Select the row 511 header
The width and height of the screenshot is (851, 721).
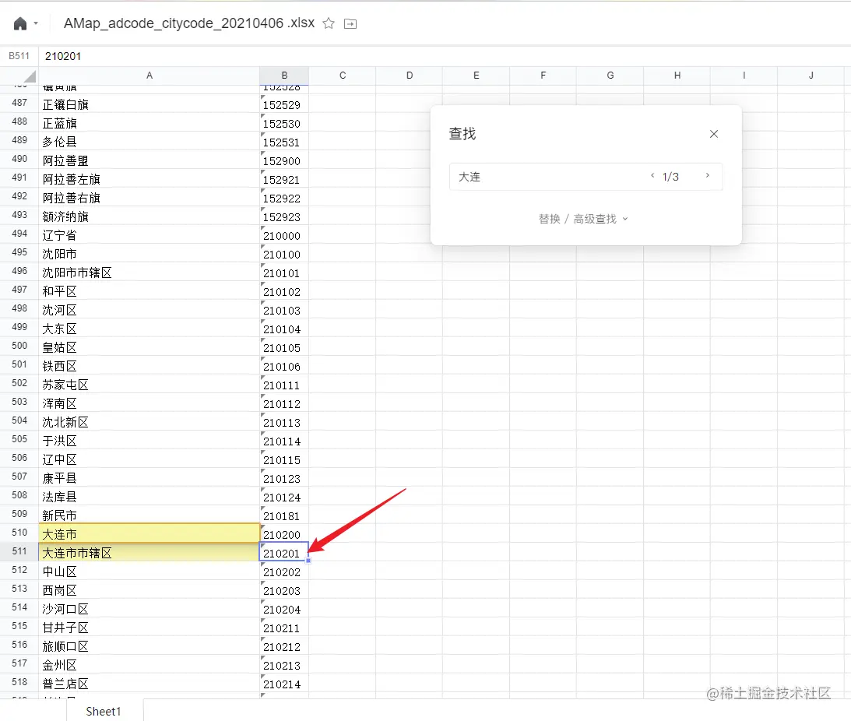[19, 551]
